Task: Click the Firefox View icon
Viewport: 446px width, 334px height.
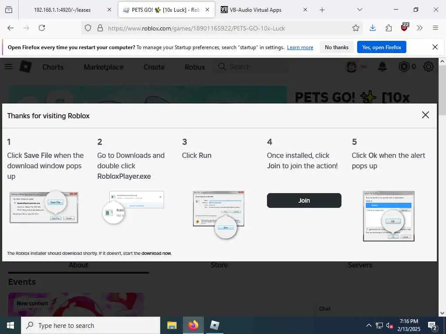Action: click(x=9, y=10)
